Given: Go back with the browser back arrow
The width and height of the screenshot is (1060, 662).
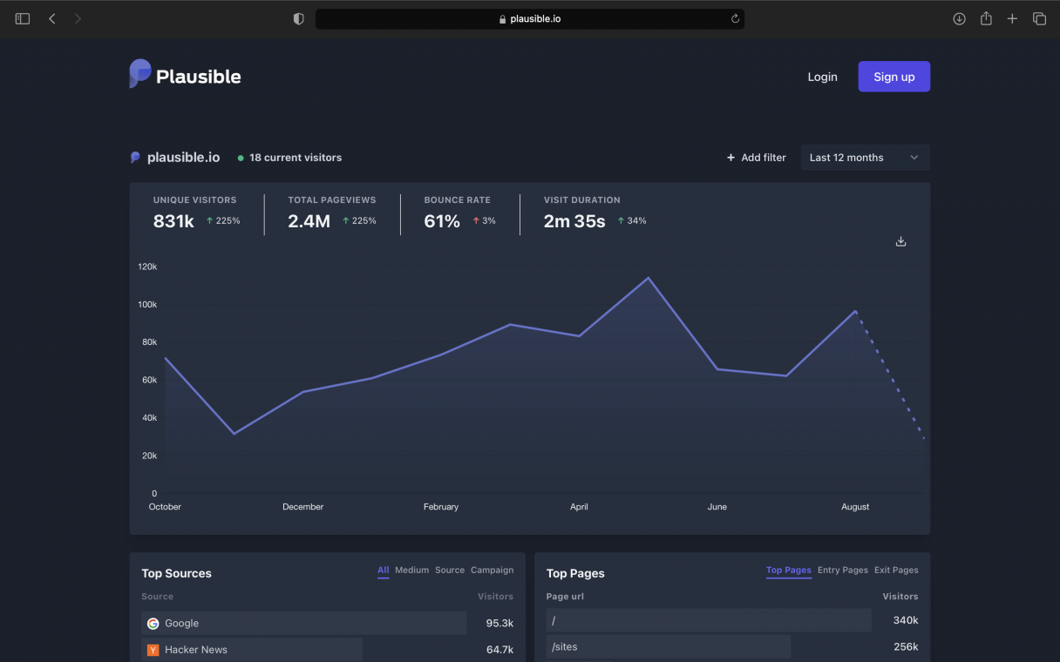Looking at the screenshot, I should (x=52, y=18).
